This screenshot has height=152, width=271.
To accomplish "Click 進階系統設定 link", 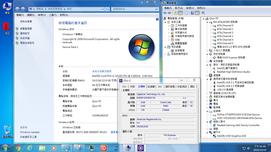I will coord(27,43).
